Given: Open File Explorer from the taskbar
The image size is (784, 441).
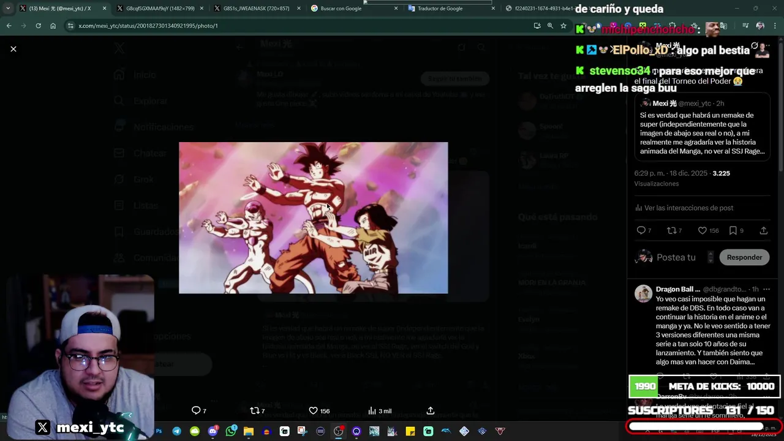Looking at the screenshot, I should coord(248,431).
